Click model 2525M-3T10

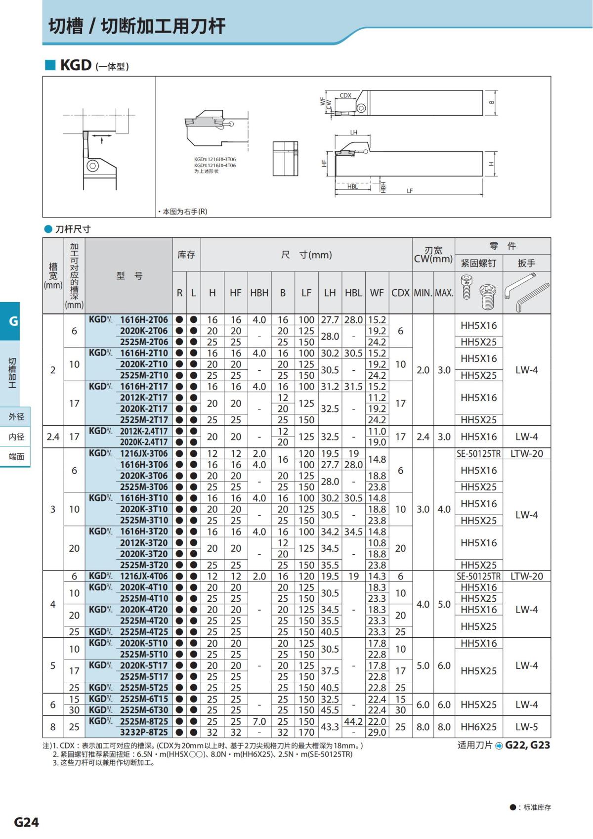(144, 520)
